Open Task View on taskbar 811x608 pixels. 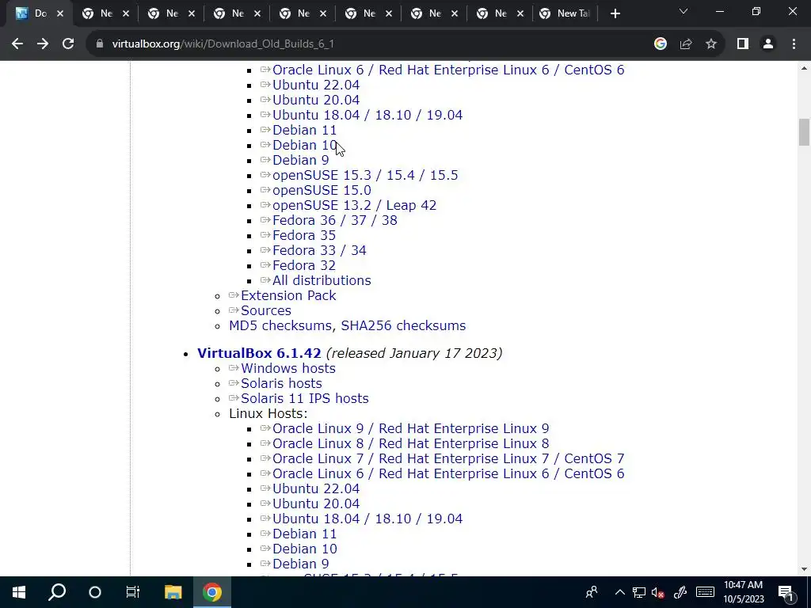[133, 592]
